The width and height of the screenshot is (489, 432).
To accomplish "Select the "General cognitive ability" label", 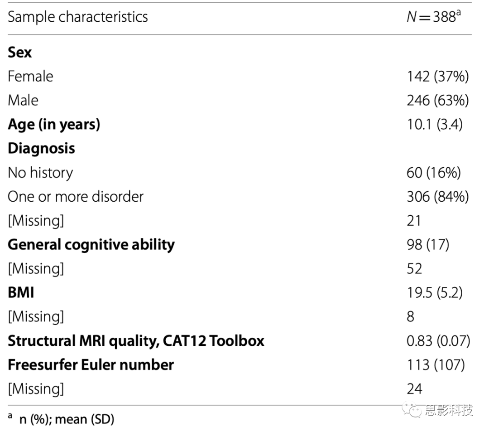I will point(91,245).
